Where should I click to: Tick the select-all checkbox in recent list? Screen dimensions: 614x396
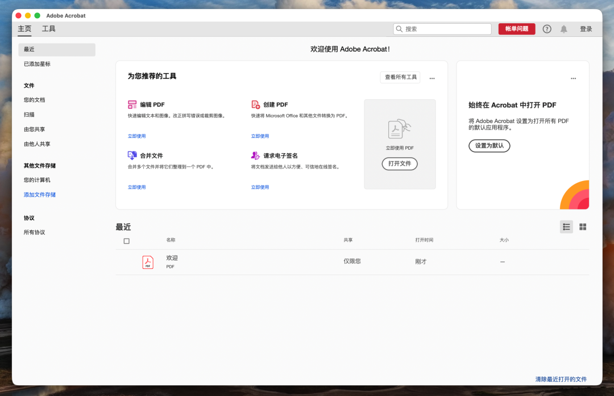pyautogui.click(x=126, y=241)
